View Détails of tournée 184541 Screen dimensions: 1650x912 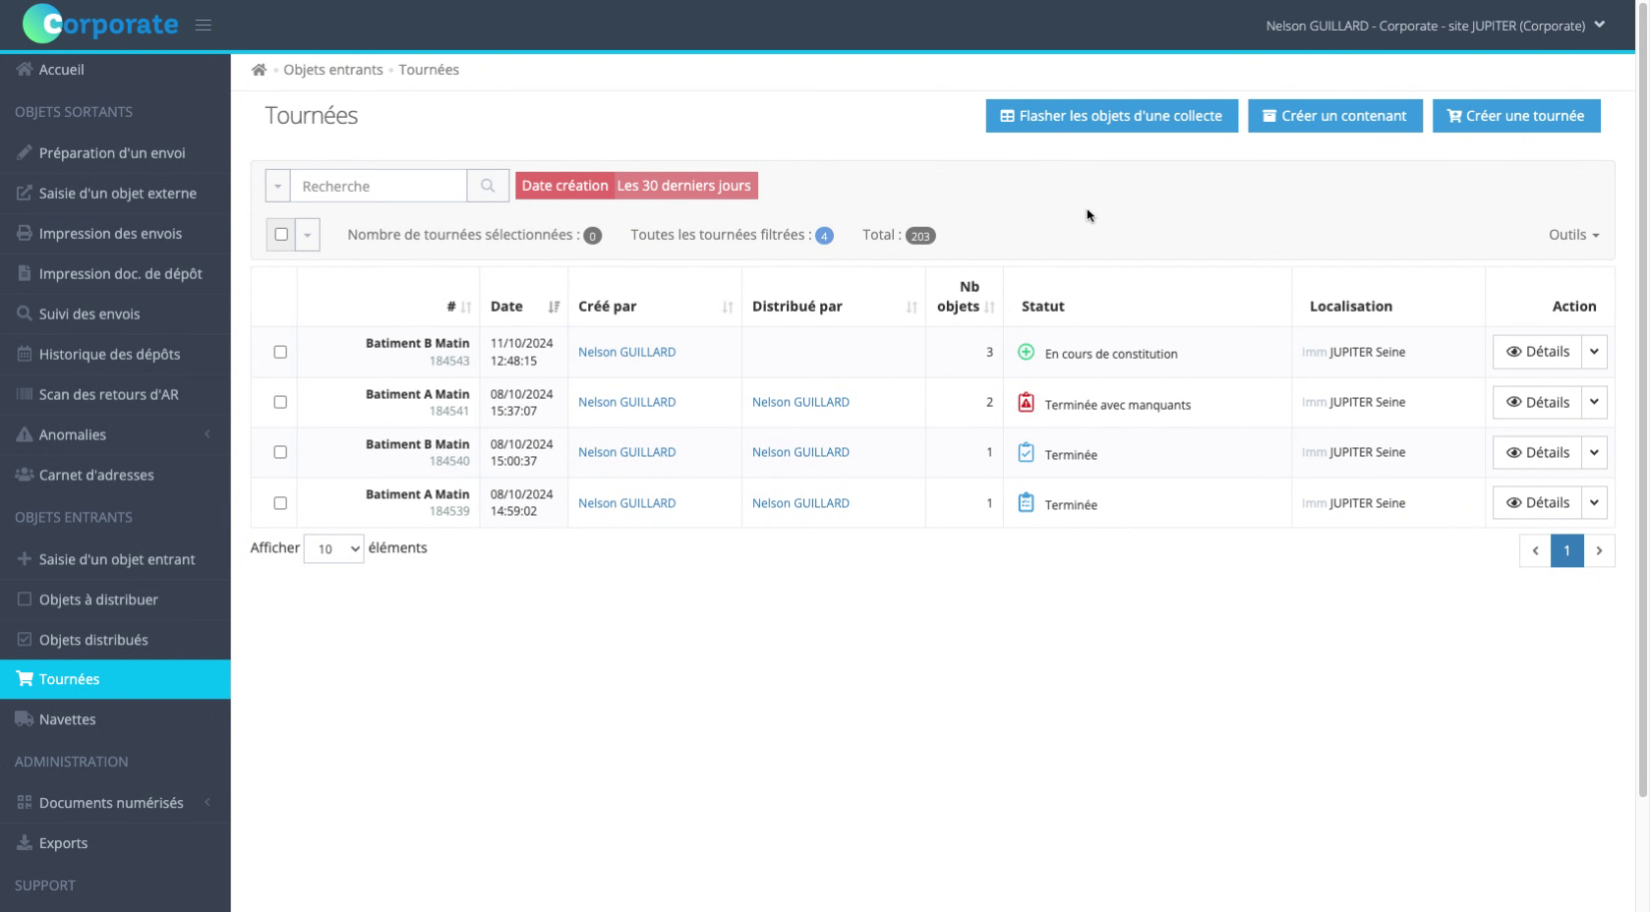(1537, 402)
